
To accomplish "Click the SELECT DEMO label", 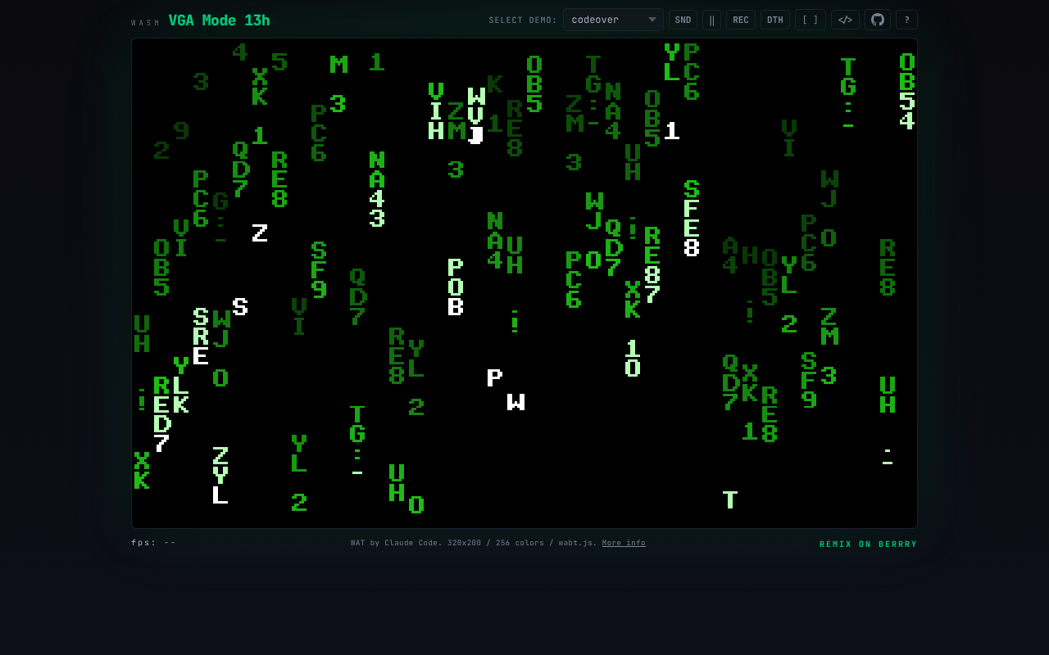I will 522,19.
